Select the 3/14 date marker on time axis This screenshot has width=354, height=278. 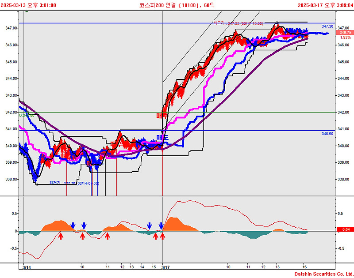[27, 267]
